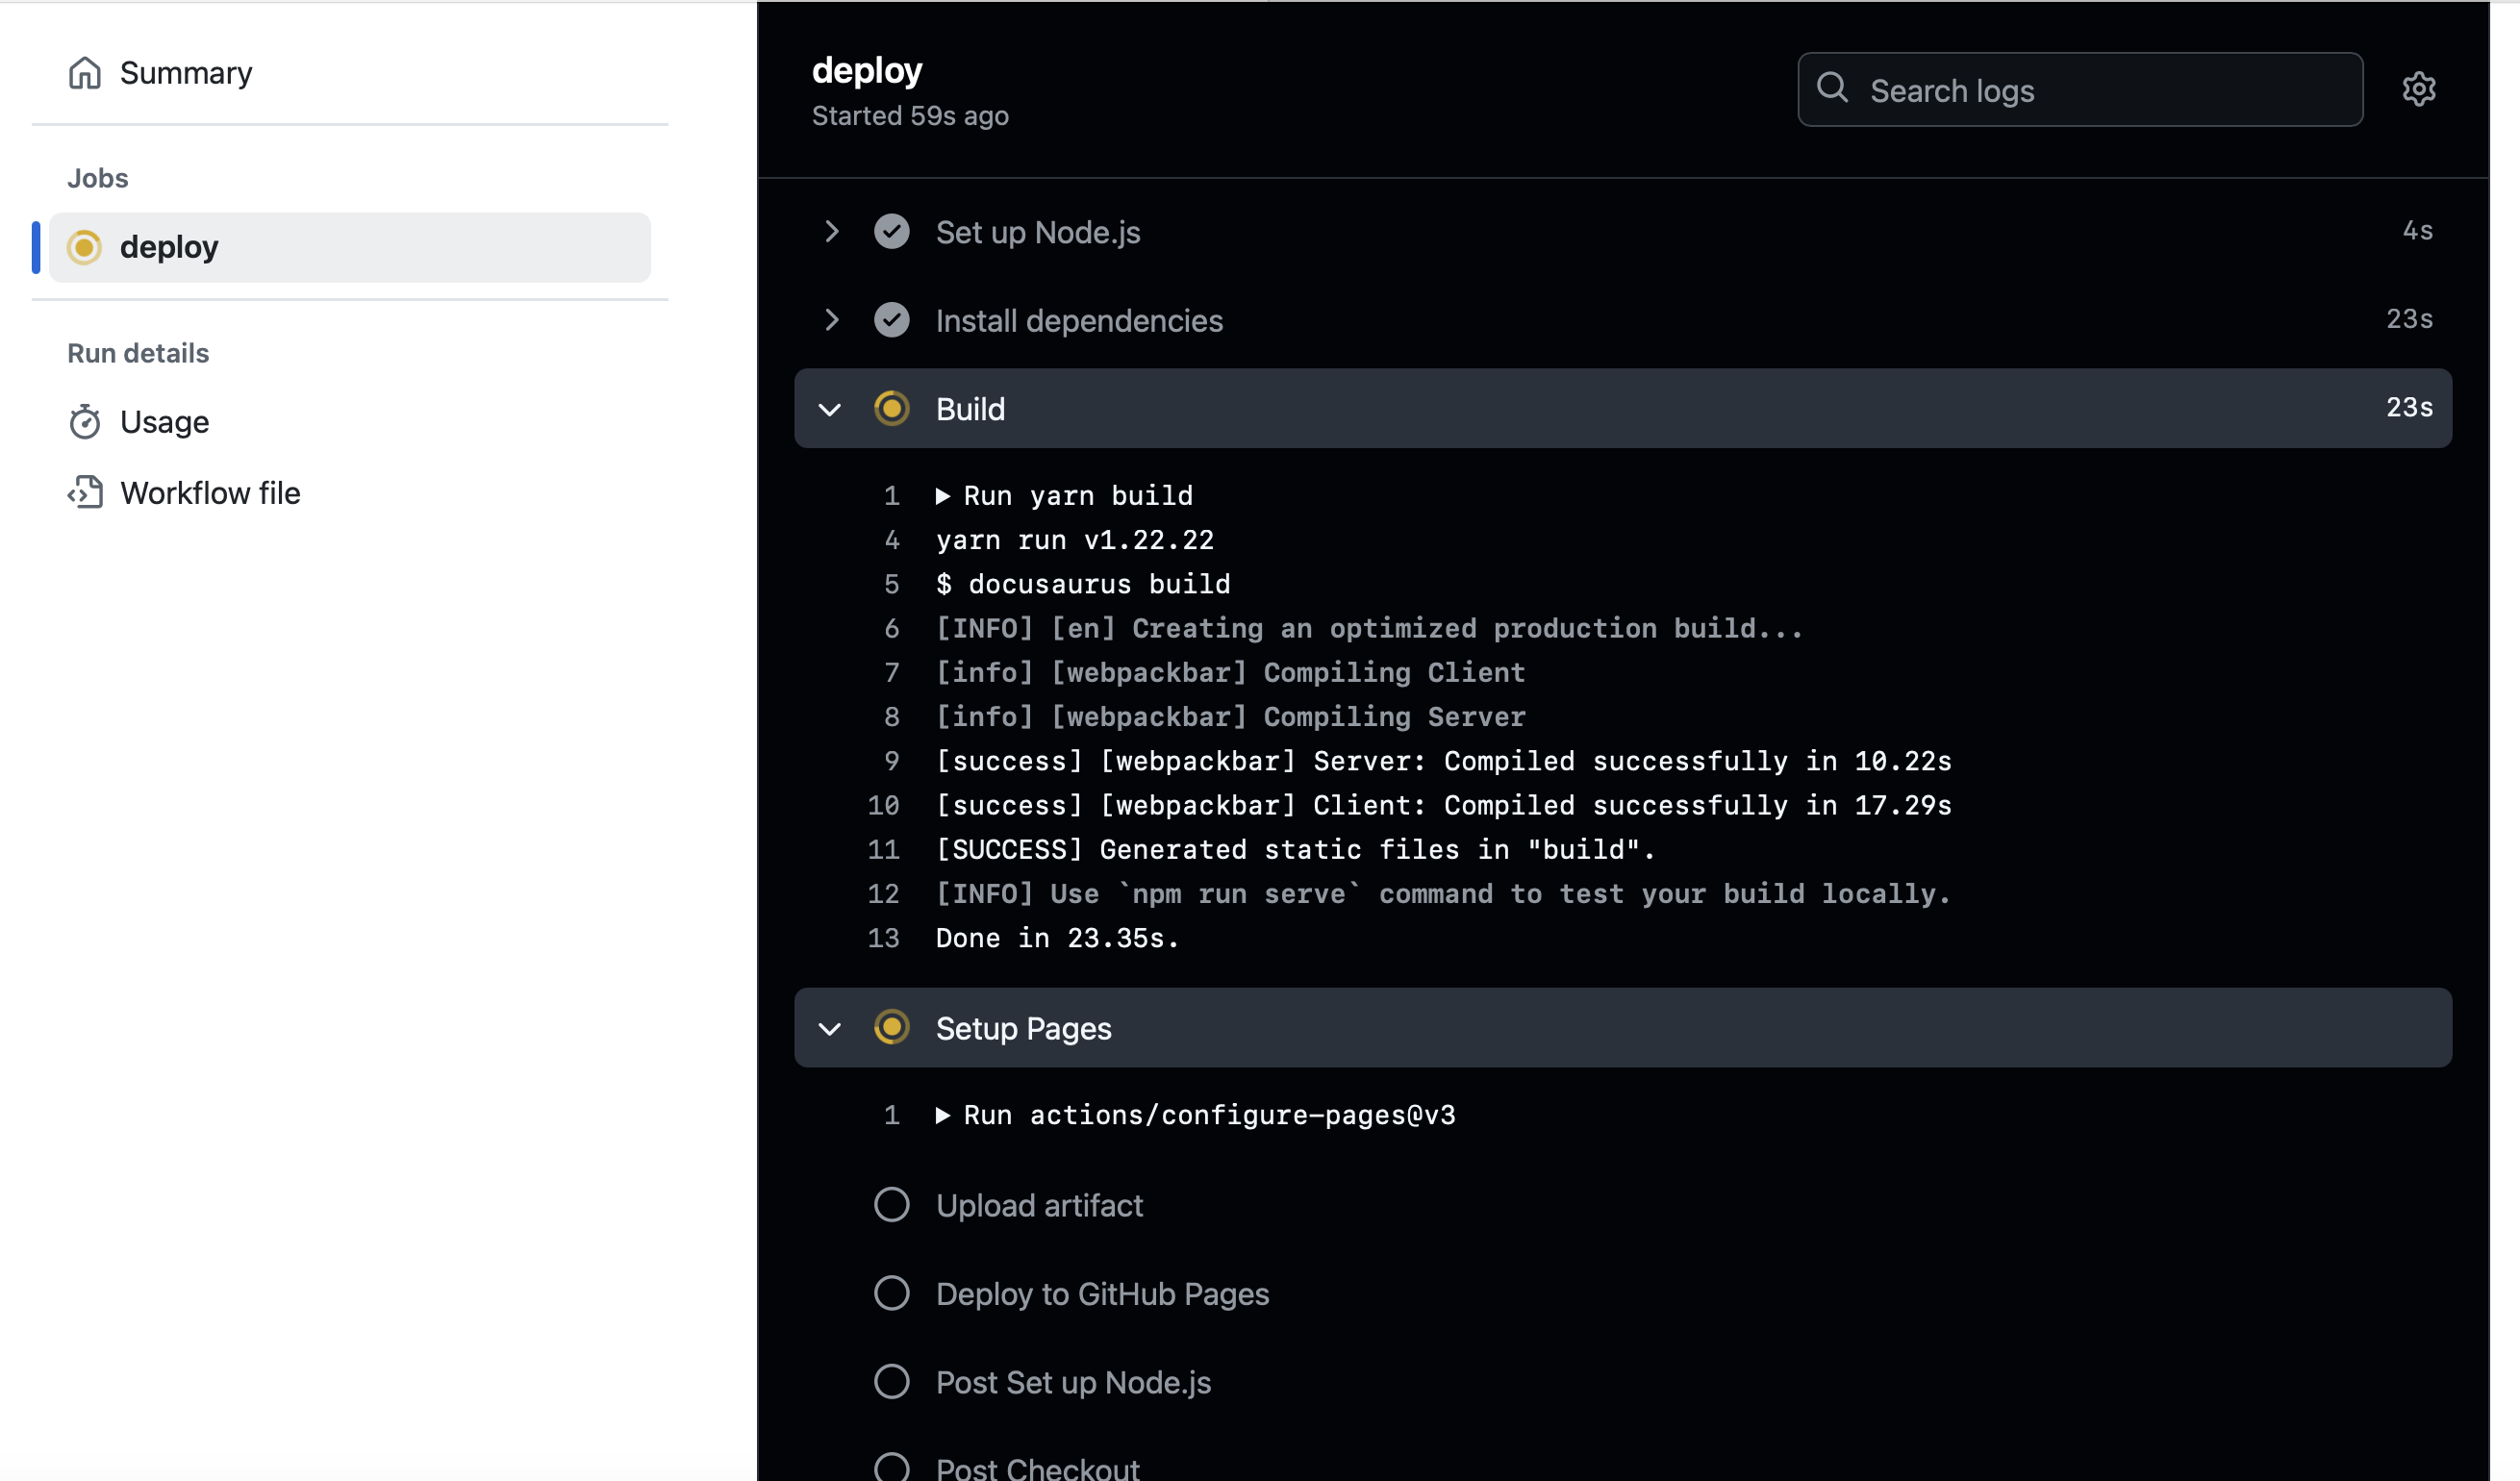The width and height of the screenshot is (2520, 1481).
Task: Click the Usage stopwatch icon
Action: coord(85,422)
